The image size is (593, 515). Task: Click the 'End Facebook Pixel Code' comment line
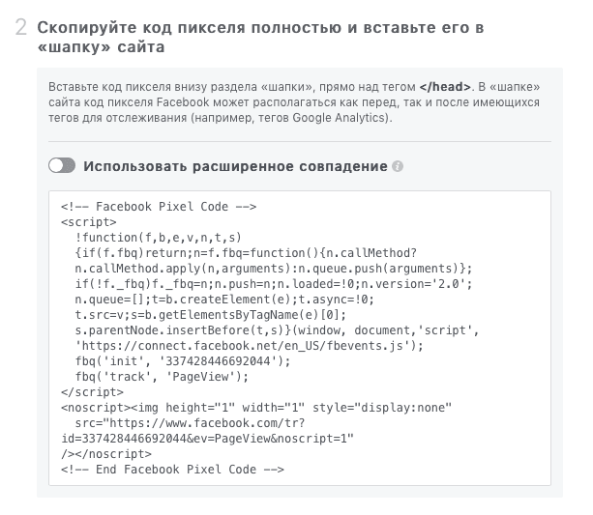coord(172,470)
